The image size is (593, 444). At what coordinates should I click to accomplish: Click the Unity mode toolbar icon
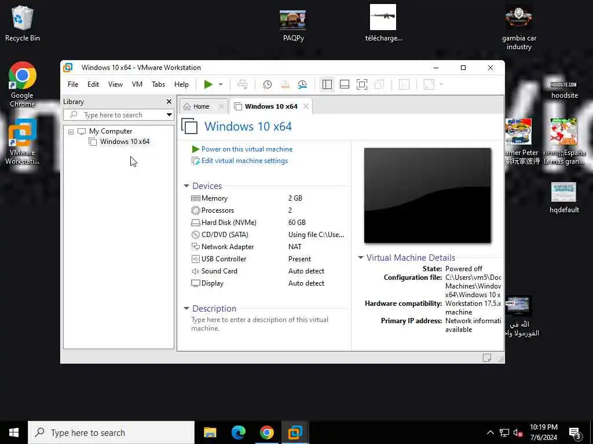tap(379, 84)
